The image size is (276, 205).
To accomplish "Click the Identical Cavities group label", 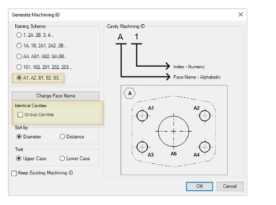I will point(30,106).
